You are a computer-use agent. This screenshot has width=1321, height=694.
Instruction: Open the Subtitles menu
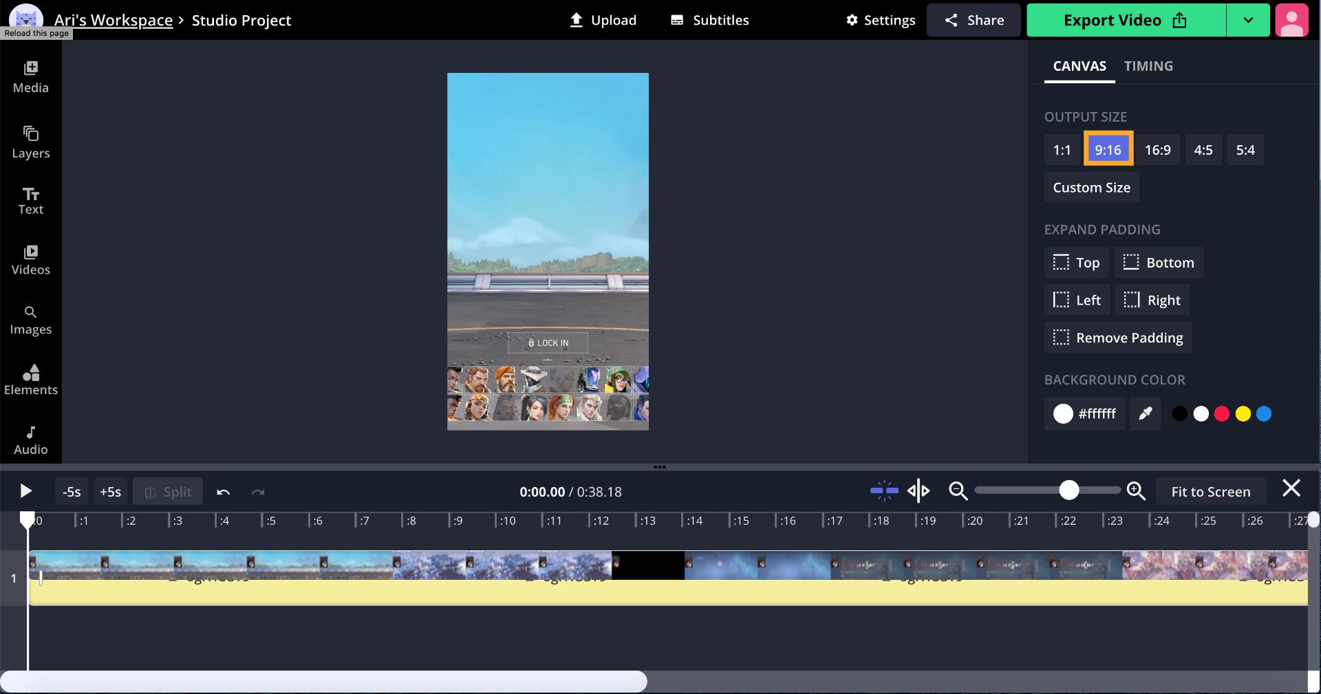pyautogui.click(x=710, y=20)
